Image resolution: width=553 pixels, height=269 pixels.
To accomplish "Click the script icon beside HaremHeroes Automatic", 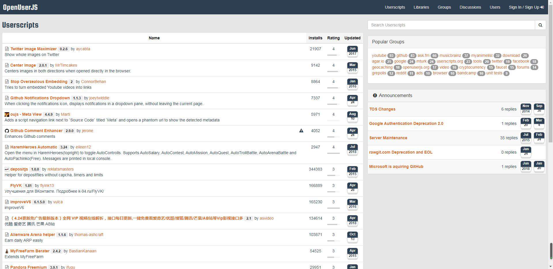I will click(7, 147).
